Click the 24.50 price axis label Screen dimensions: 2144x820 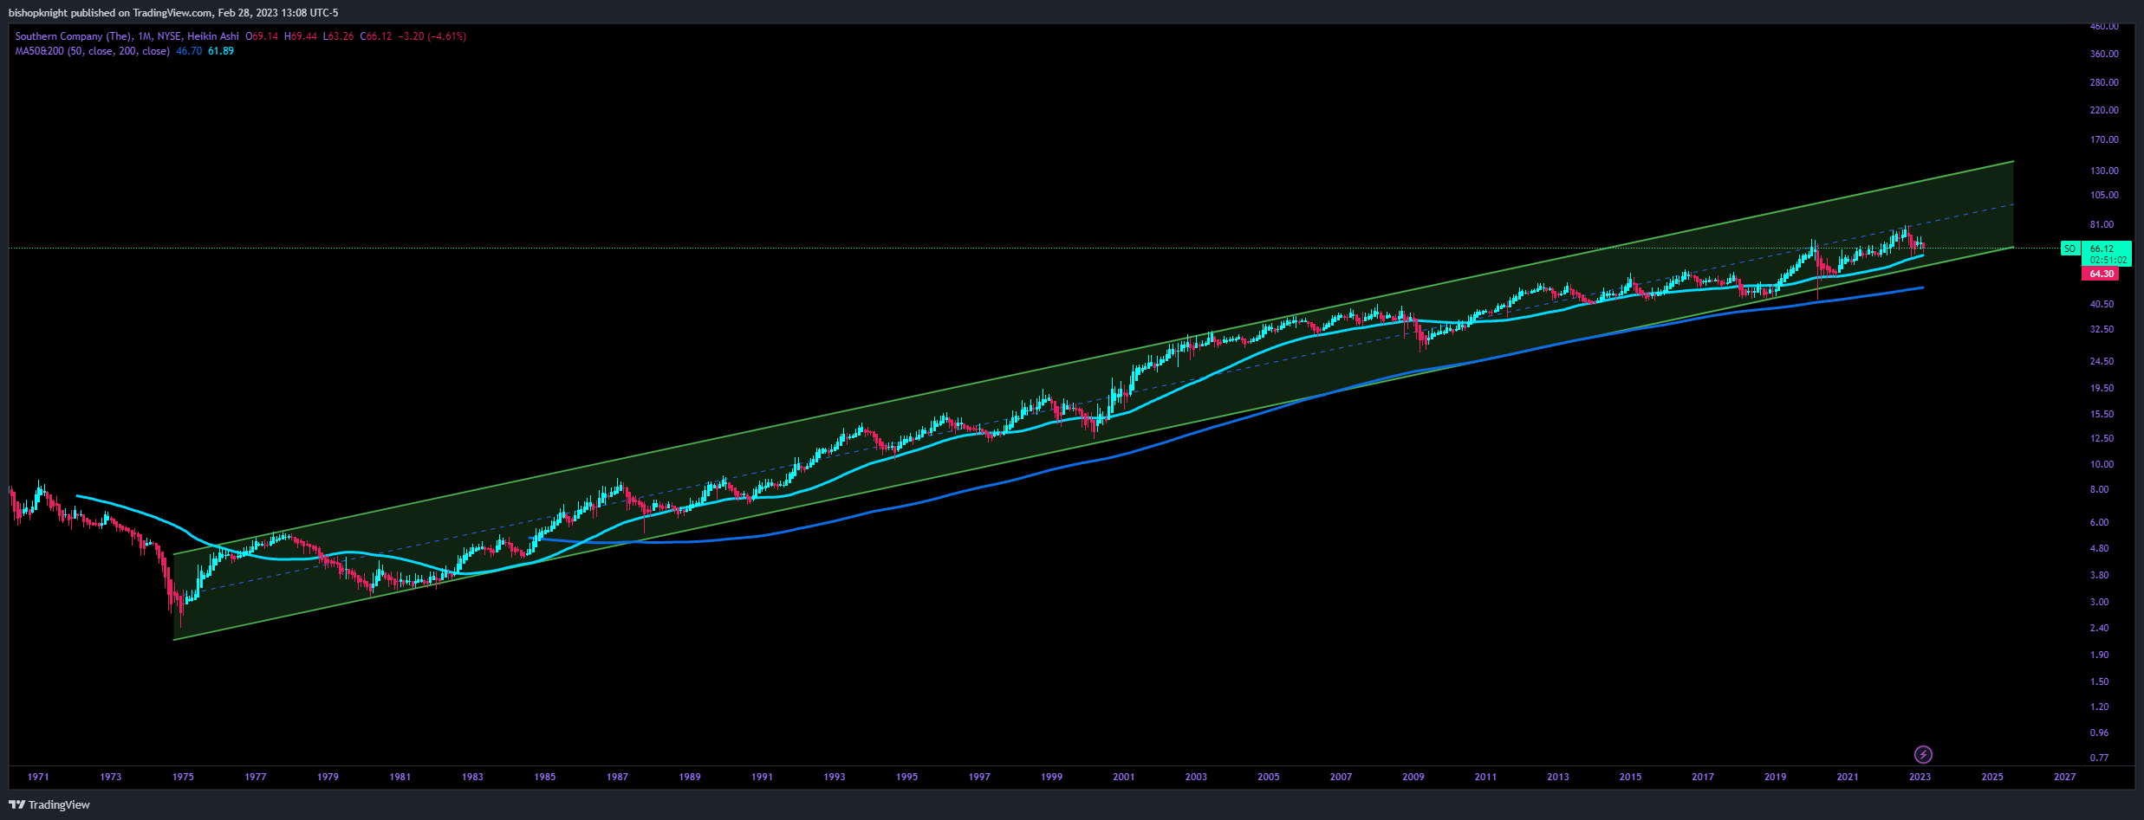click(2102, 361)
